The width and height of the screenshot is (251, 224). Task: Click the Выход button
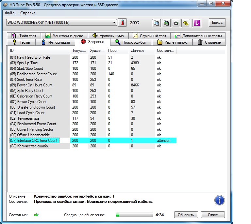217,22
